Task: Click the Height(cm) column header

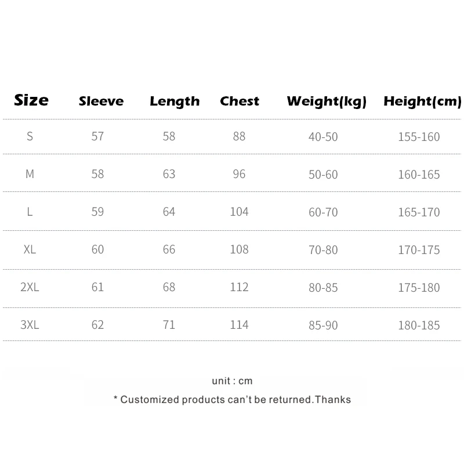Action: pos(422,102)
